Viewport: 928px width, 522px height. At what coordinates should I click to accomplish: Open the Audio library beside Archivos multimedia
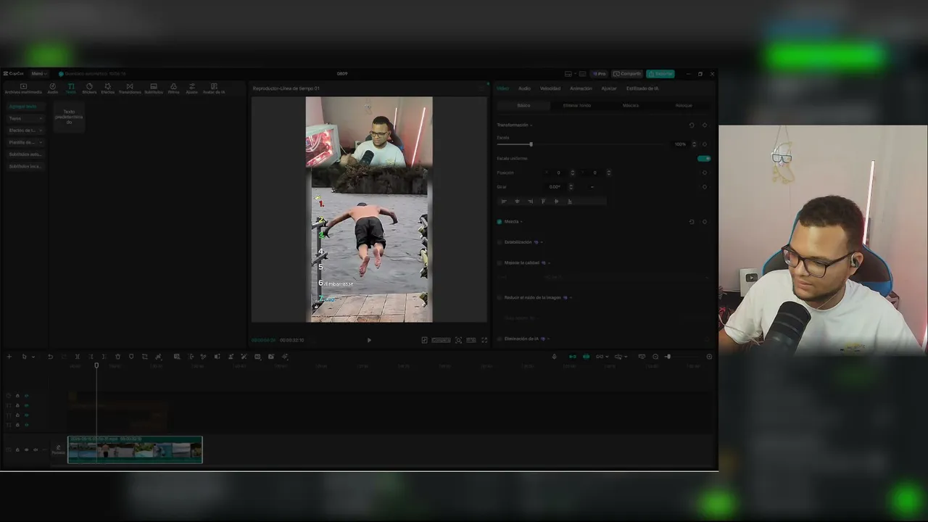(53, 88)
